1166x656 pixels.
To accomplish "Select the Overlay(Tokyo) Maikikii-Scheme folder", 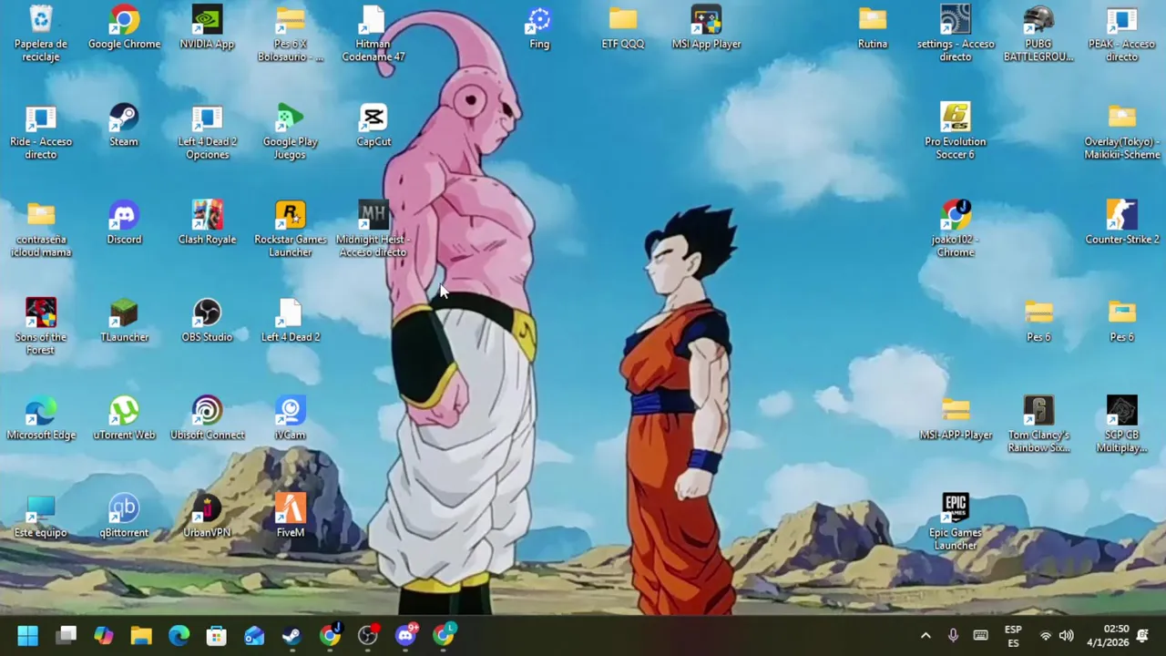I will pos(1122,131).
